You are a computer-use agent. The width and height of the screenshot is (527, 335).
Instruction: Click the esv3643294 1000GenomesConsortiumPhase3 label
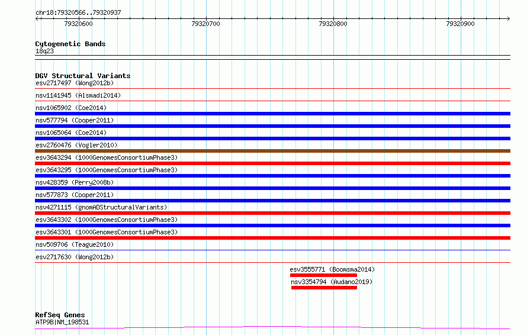(107, 157)
